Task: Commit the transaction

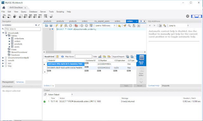Action: [x=82, y=25]
